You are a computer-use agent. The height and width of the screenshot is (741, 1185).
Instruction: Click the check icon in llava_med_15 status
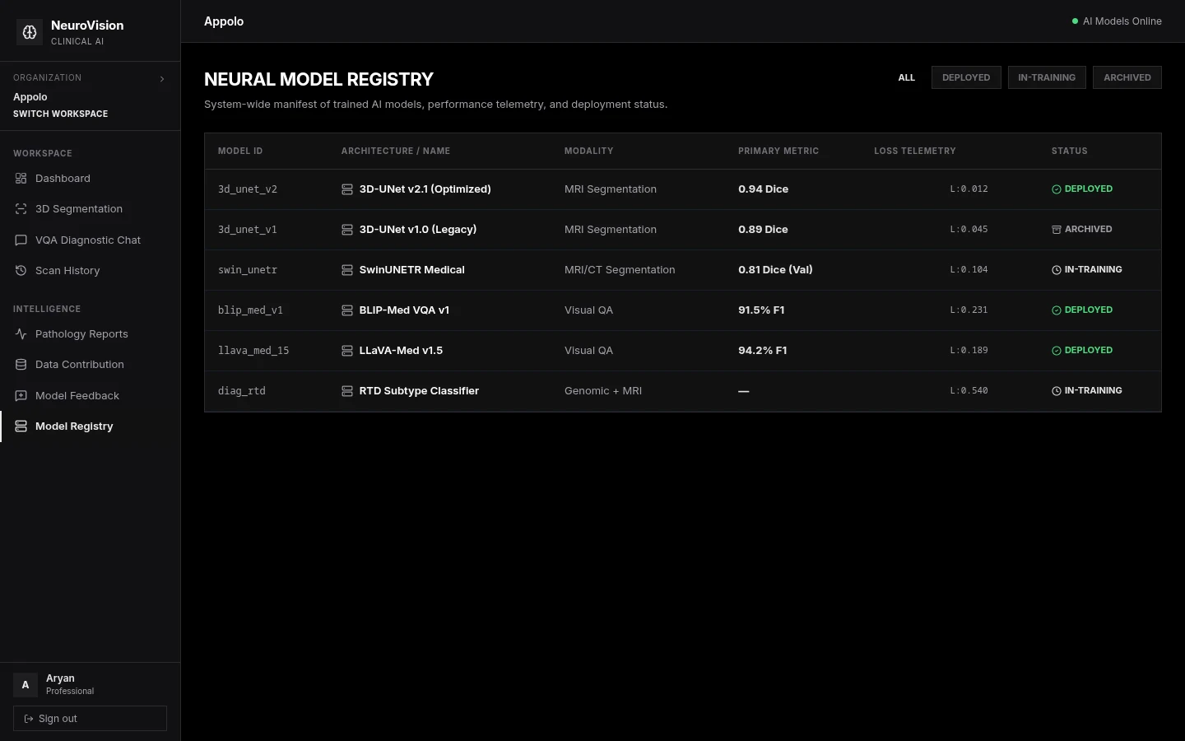[x=1057, y=351]
